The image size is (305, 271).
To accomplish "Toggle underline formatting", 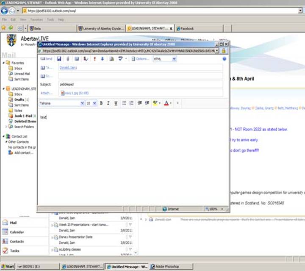I will click(x=115, y=103).
